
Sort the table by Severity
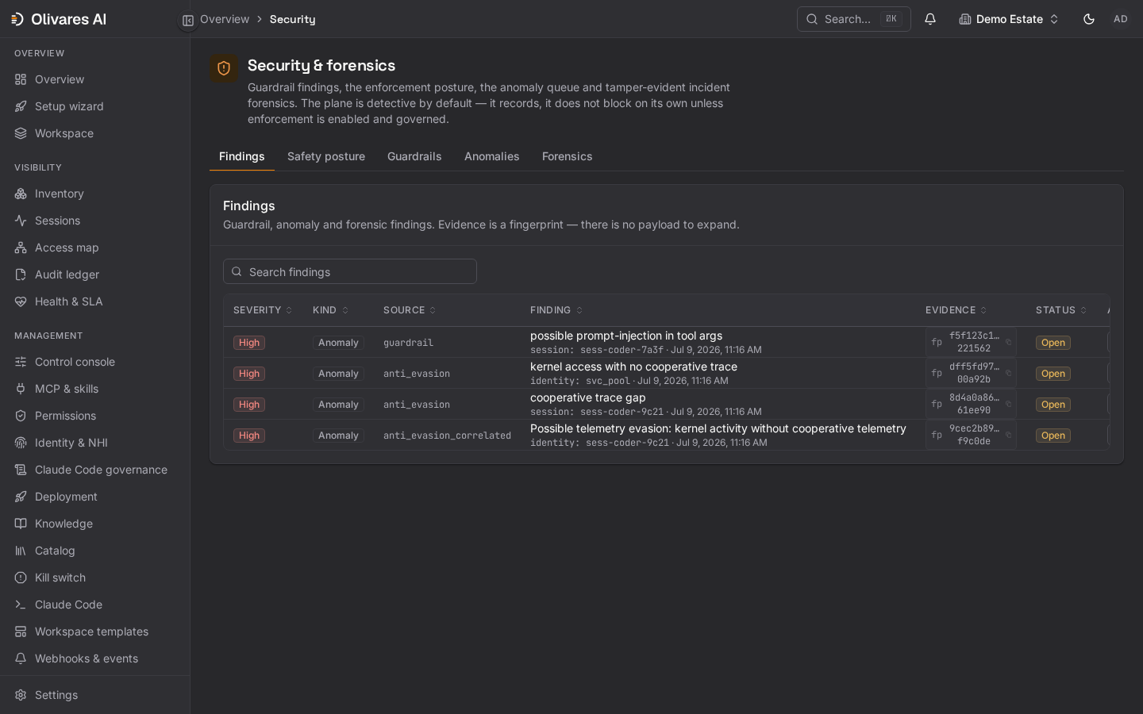pos(263,310)
